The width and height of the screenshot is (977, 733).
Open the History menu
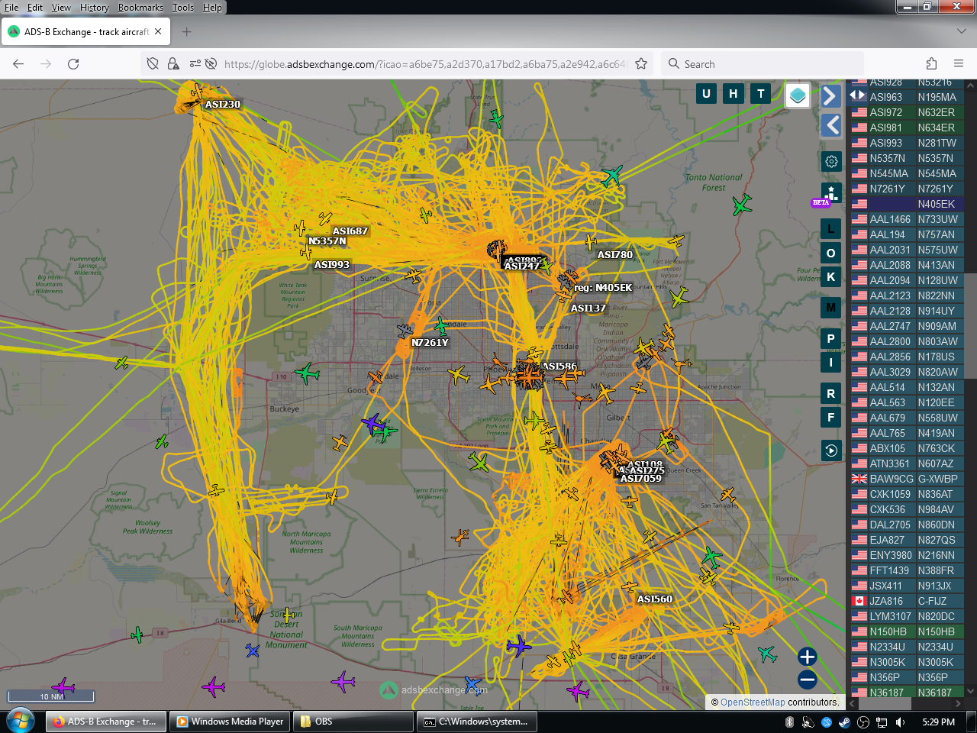coord(95,8)
